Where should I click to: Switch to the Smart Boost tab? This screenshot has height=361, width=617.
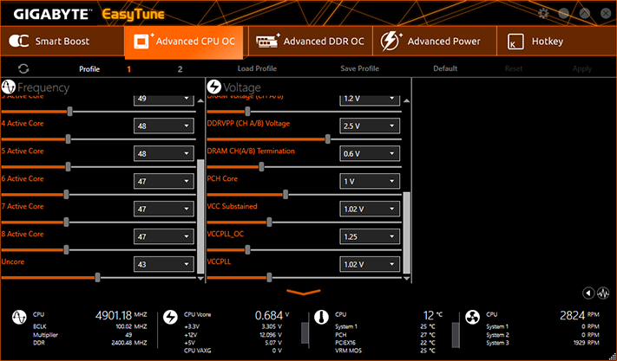(x=62, y=41)
